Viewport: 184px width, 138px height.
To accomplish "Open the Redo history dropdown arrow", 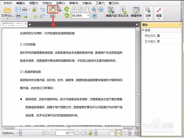I will pyautogui.click(x=47, y=15).
